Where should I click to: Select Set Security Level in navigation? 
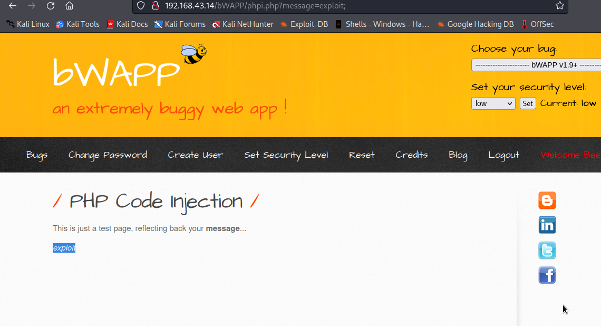286,155
